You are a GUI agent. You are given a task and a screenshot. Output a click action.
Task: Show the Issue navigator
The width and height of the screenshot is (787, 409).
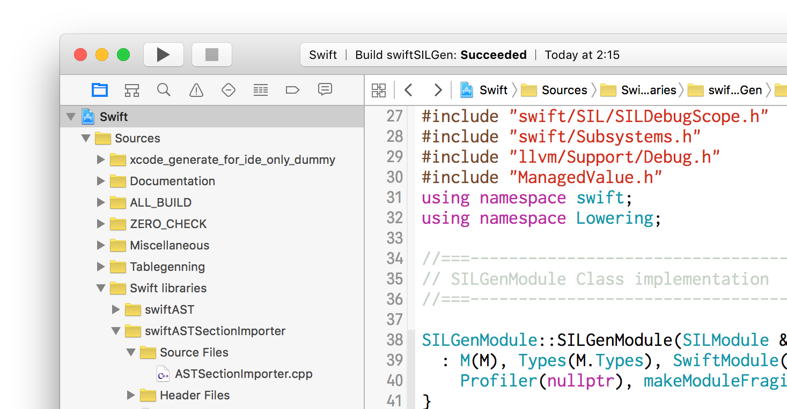pos(196,90)
